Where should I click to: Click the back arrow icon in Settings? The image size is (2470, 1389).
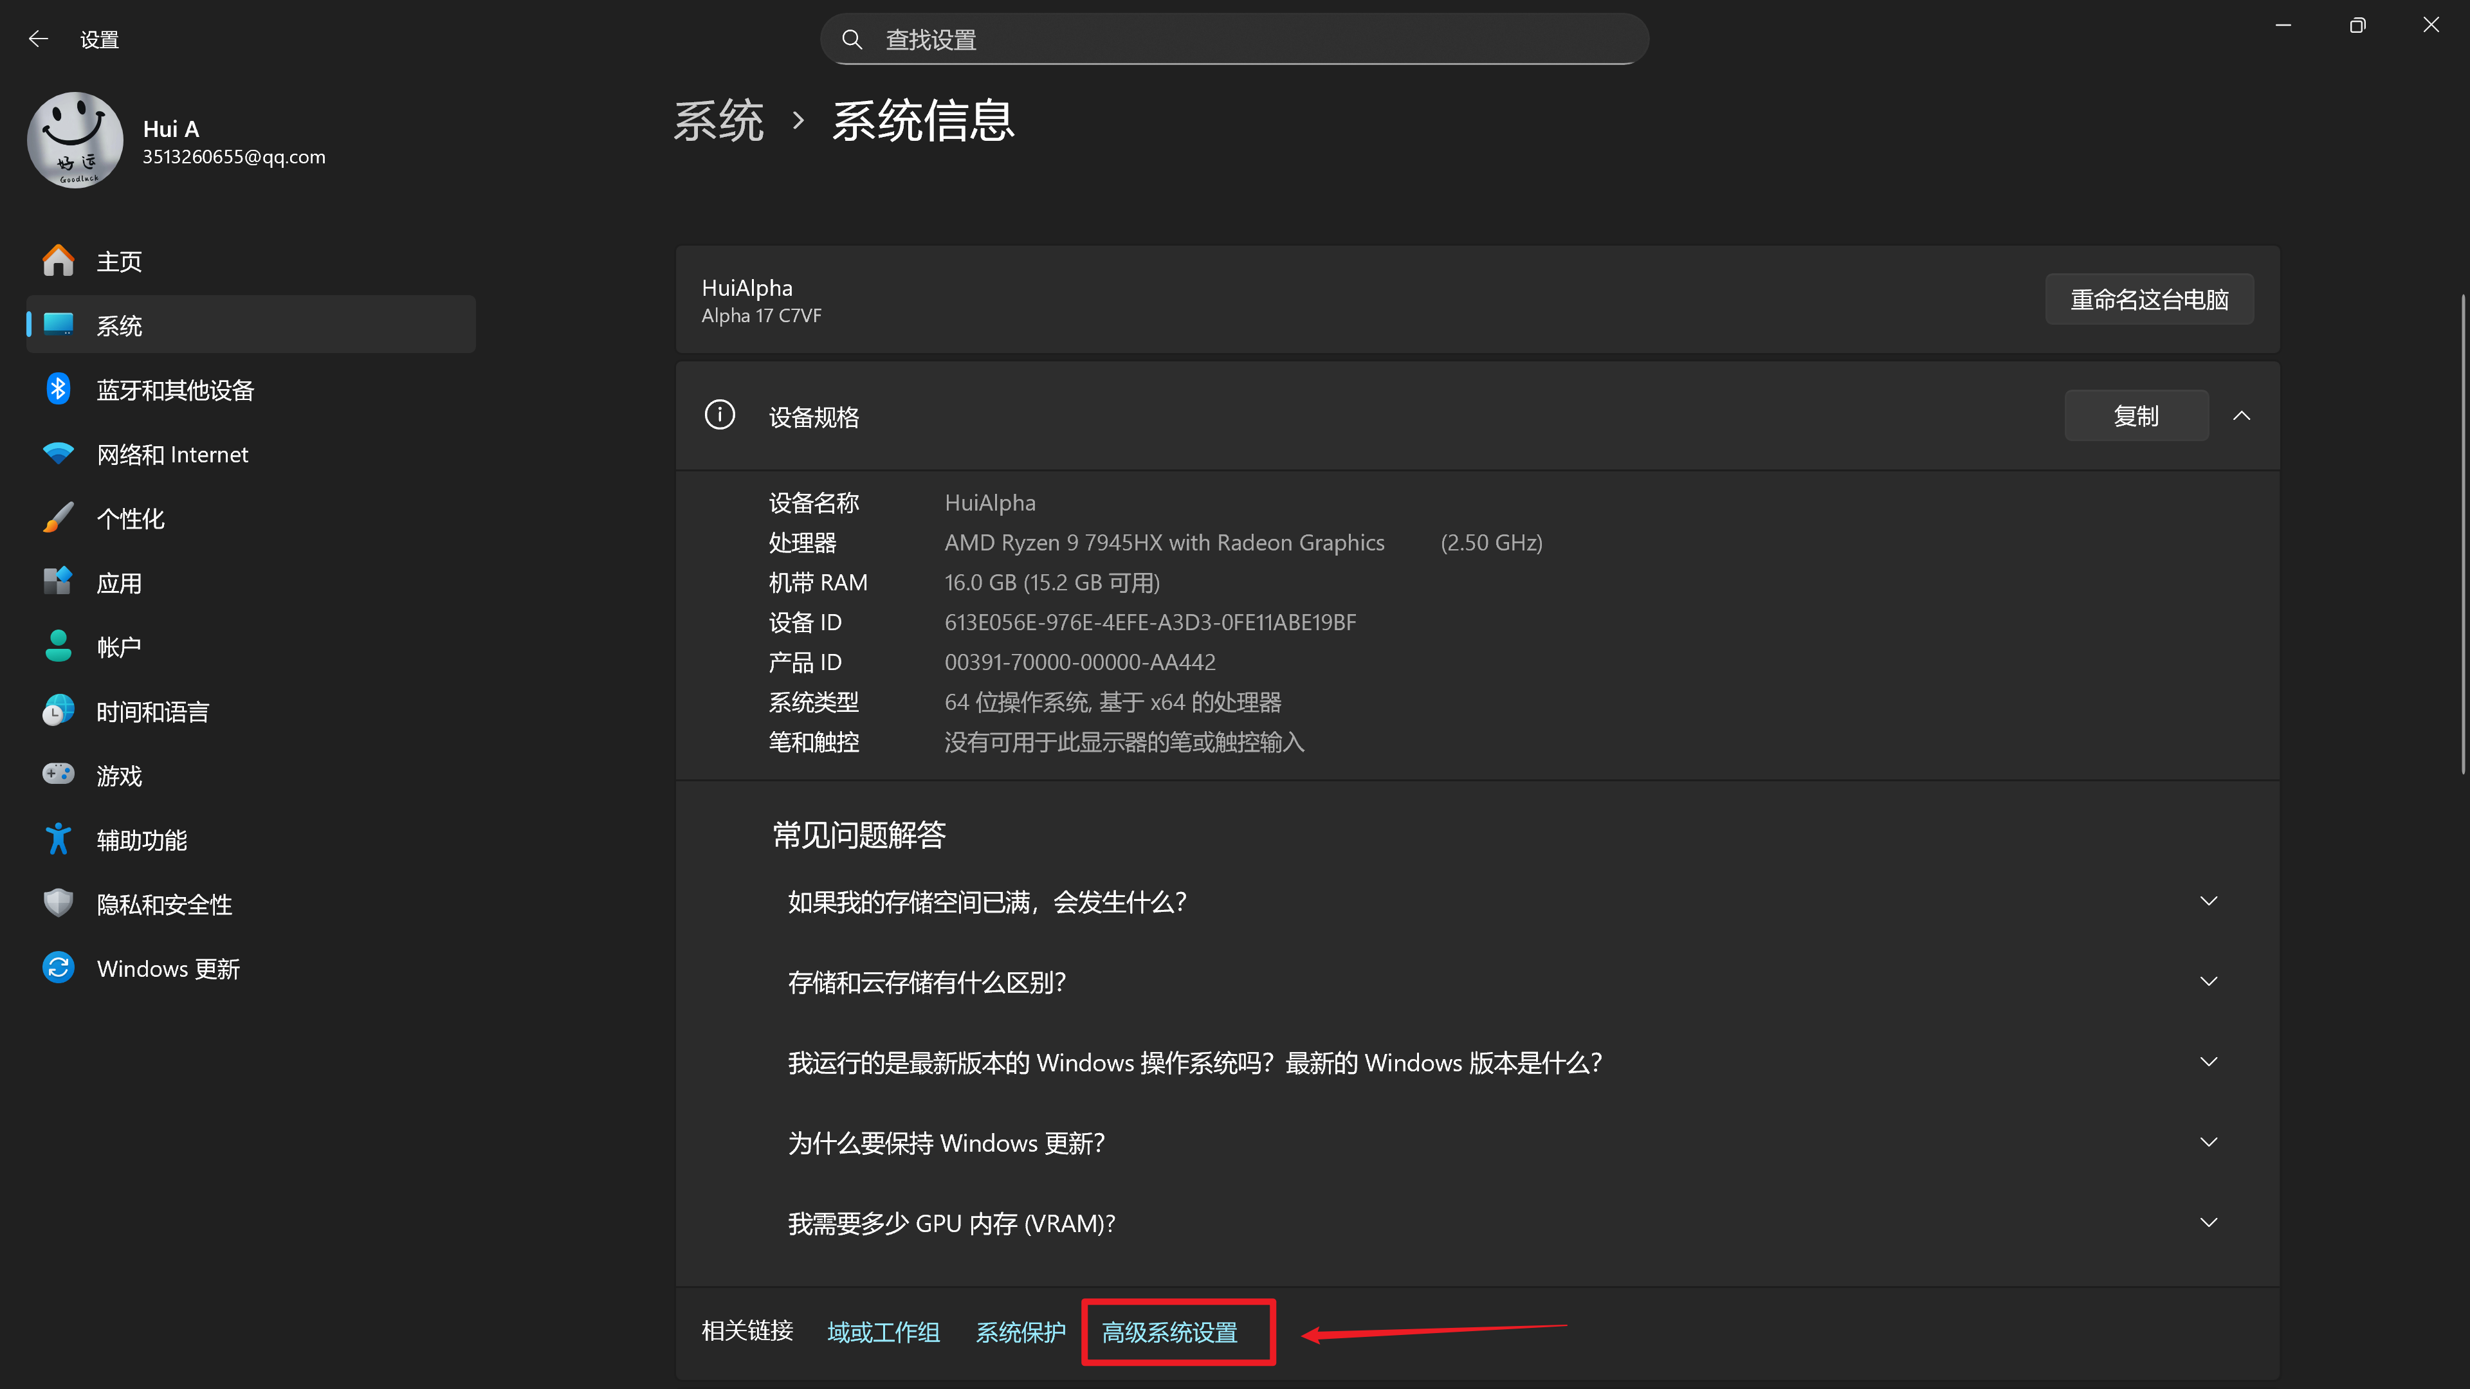point(39,39)
